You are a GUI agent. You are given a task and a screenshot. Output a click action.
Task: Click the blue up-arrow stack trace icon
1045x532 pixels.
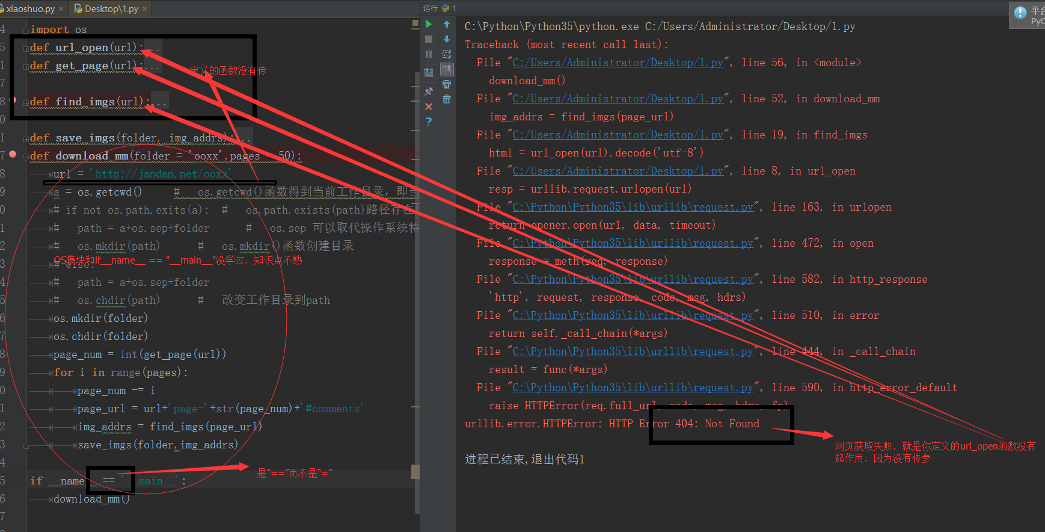447,24
